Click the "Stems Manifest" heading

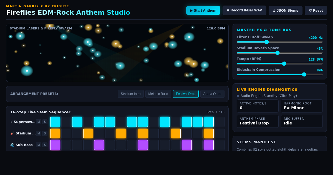(256, 142)
